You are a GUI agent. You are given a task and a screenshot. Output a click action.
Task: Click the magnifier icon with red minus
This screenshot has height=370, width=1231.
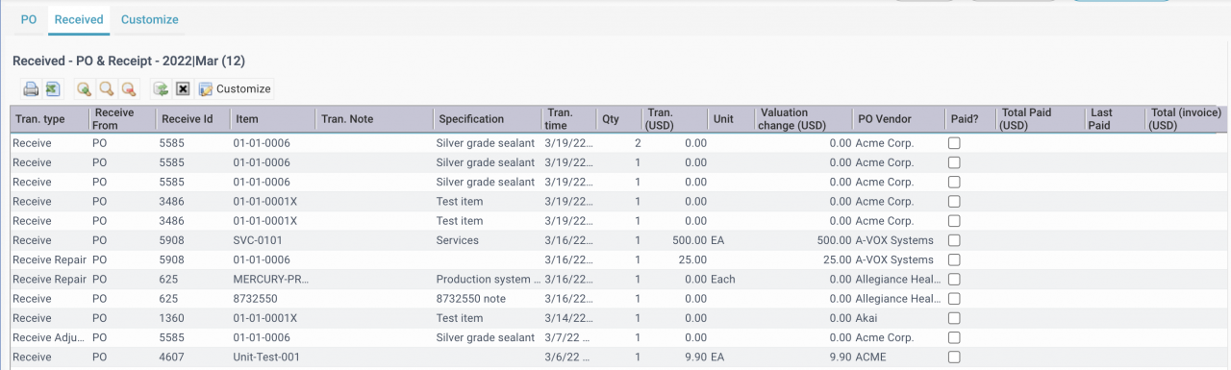tap(129, 89)
